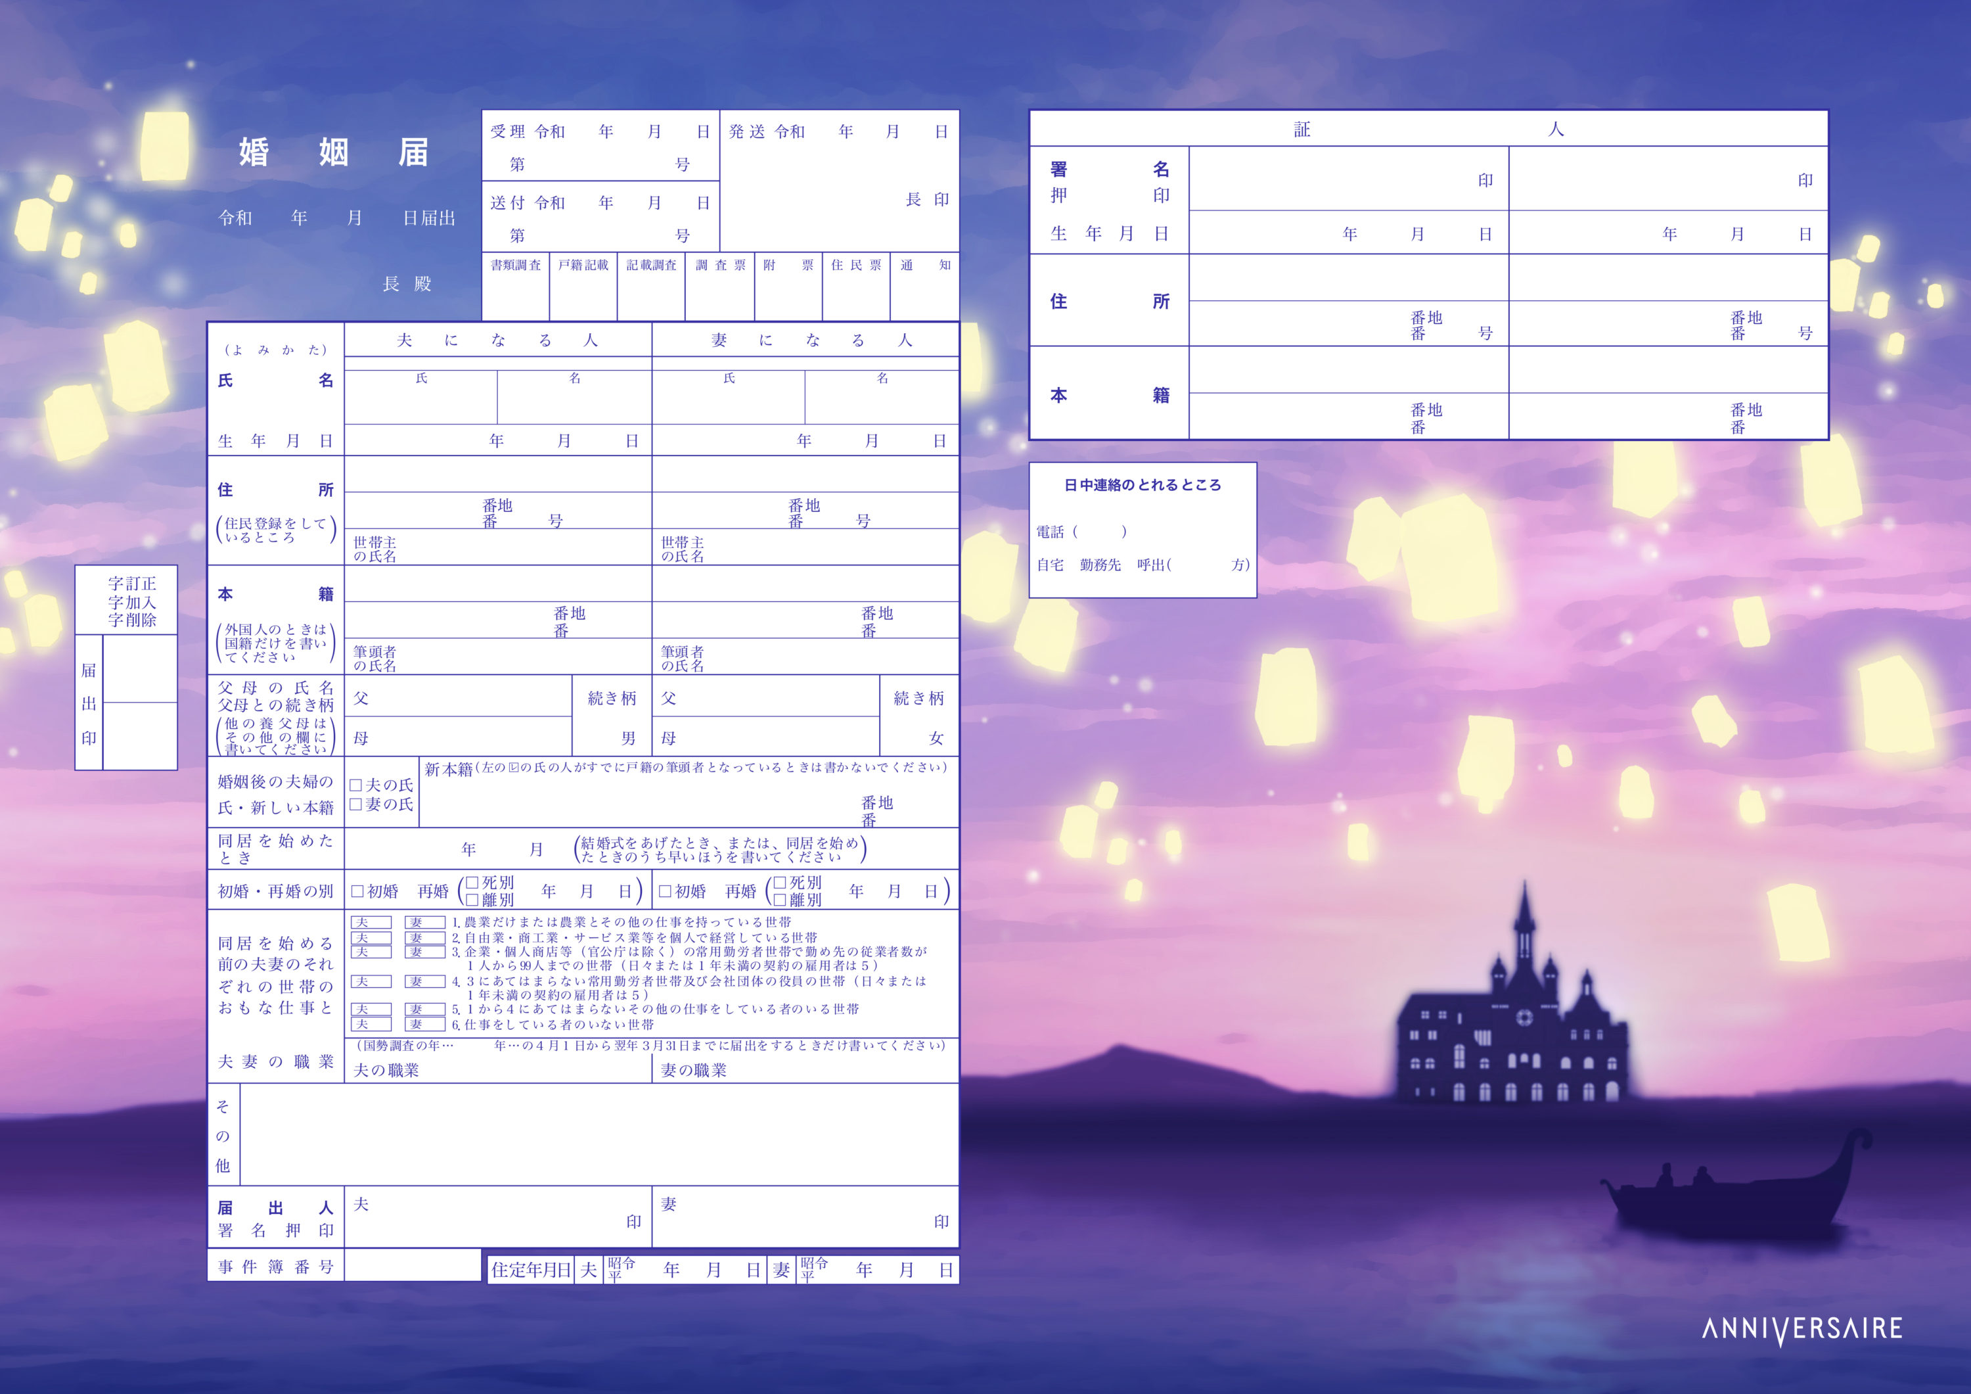Click the 妻の職業 occupation field
1971x1394 pixels.
point(805,1069)
